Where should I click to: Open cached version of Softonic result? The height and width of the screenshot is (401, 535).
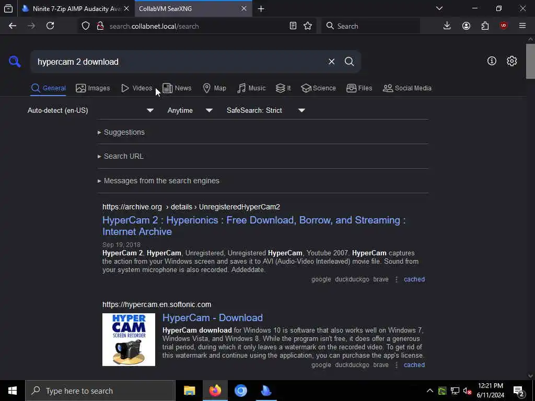414,365
